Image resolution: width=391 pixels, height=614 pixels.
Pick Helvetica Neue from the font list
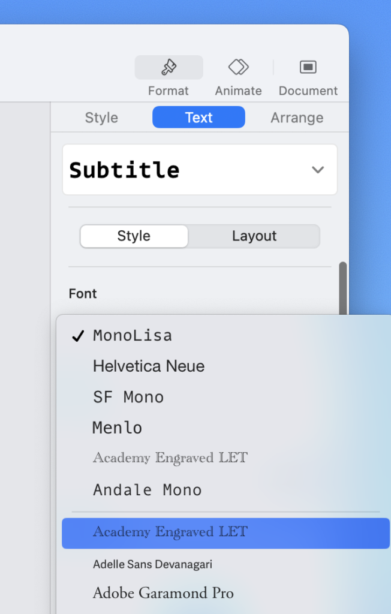click(x=149, y=366)
